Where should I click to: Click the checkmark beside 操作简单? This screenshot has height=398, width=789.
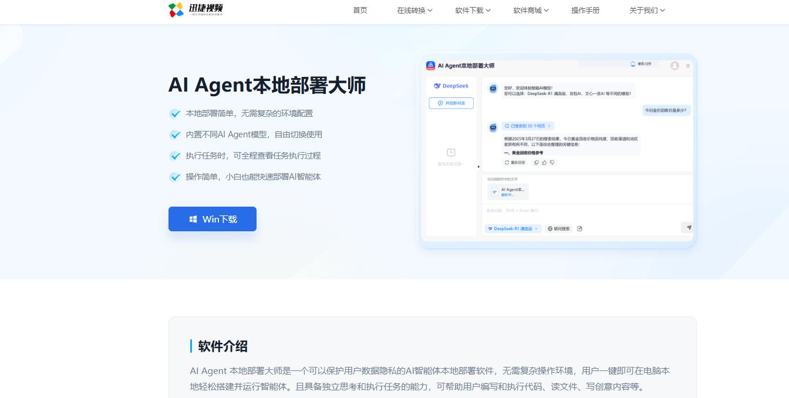coord(175,177)
